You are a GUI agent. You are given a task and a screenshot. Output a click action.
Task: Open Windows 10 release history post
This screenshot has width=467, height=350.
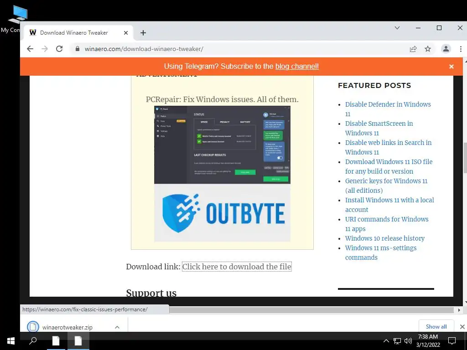385,238
